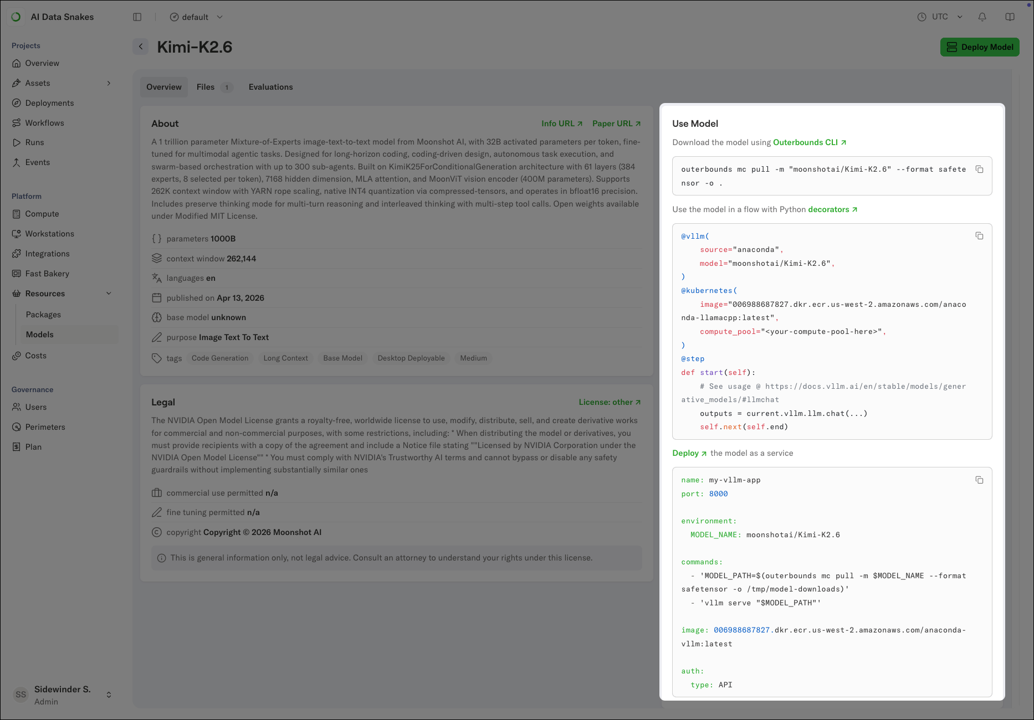Click the Integrations puzzle icon

17,254
